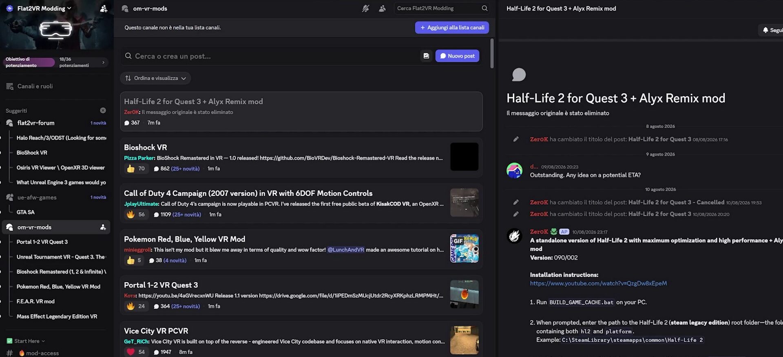The image size is (783, 357).
Task: Open Pokemon Red, Blue, Yellow sidebar thread
Action: [x=58, y=287]
